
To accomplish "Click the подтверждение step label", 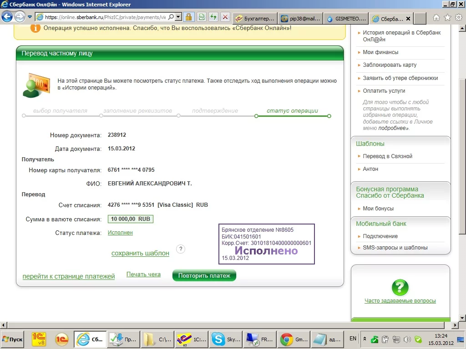I will pos(215,111).
